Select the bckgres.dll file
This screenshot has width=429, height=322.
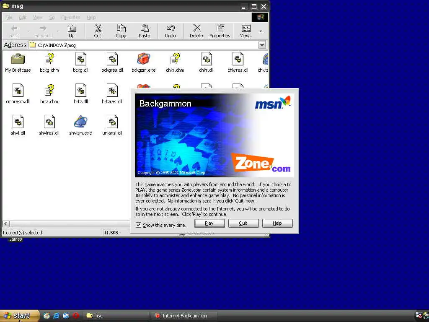pos(112,63)
